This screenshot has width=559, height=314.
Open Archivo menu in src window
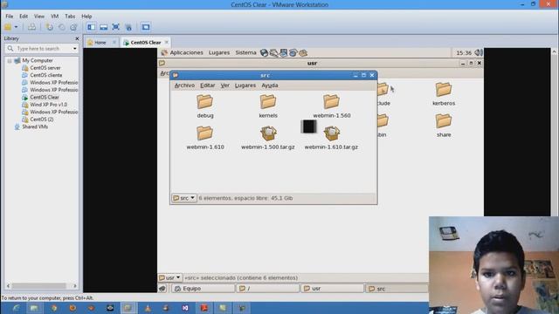(x=184, y=85)
